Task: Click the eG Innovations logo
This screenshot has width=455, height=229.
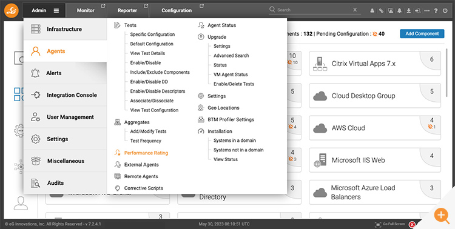Action: click(x=12, y=10)
